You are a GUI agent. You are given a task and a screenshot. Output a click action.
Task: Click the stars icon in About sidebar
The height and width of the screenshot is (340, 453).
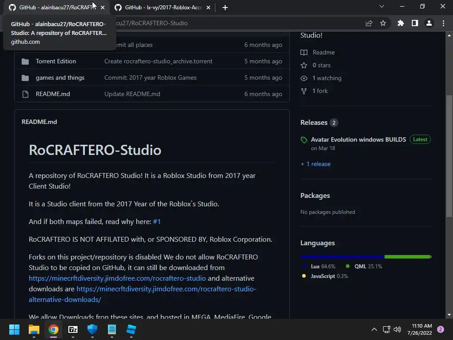click(304, 66)
